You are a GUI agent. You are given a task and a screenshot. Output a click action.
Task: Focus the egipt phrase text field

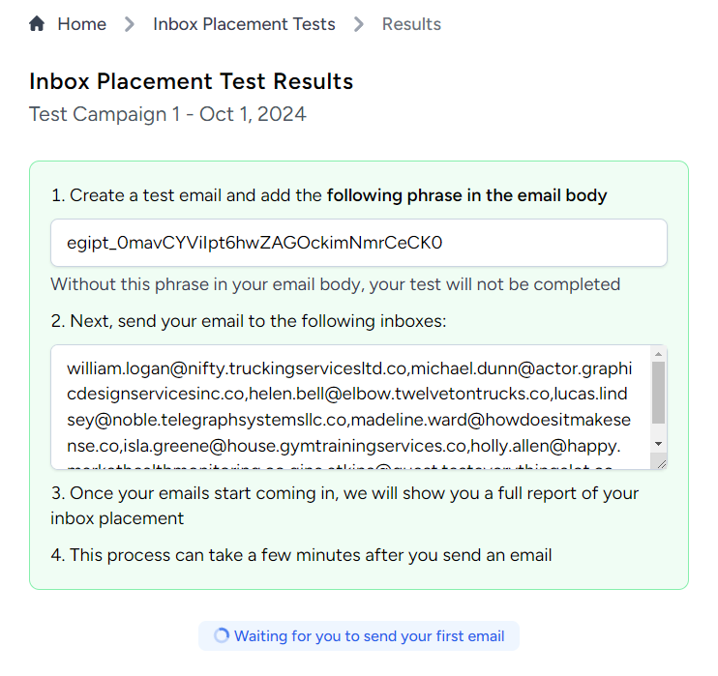coord(359,243)
